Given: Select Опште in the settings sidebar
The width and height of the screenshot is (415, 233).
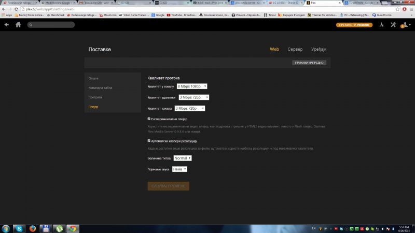Looking at the screenshot, I should click(x=93, y=78).
